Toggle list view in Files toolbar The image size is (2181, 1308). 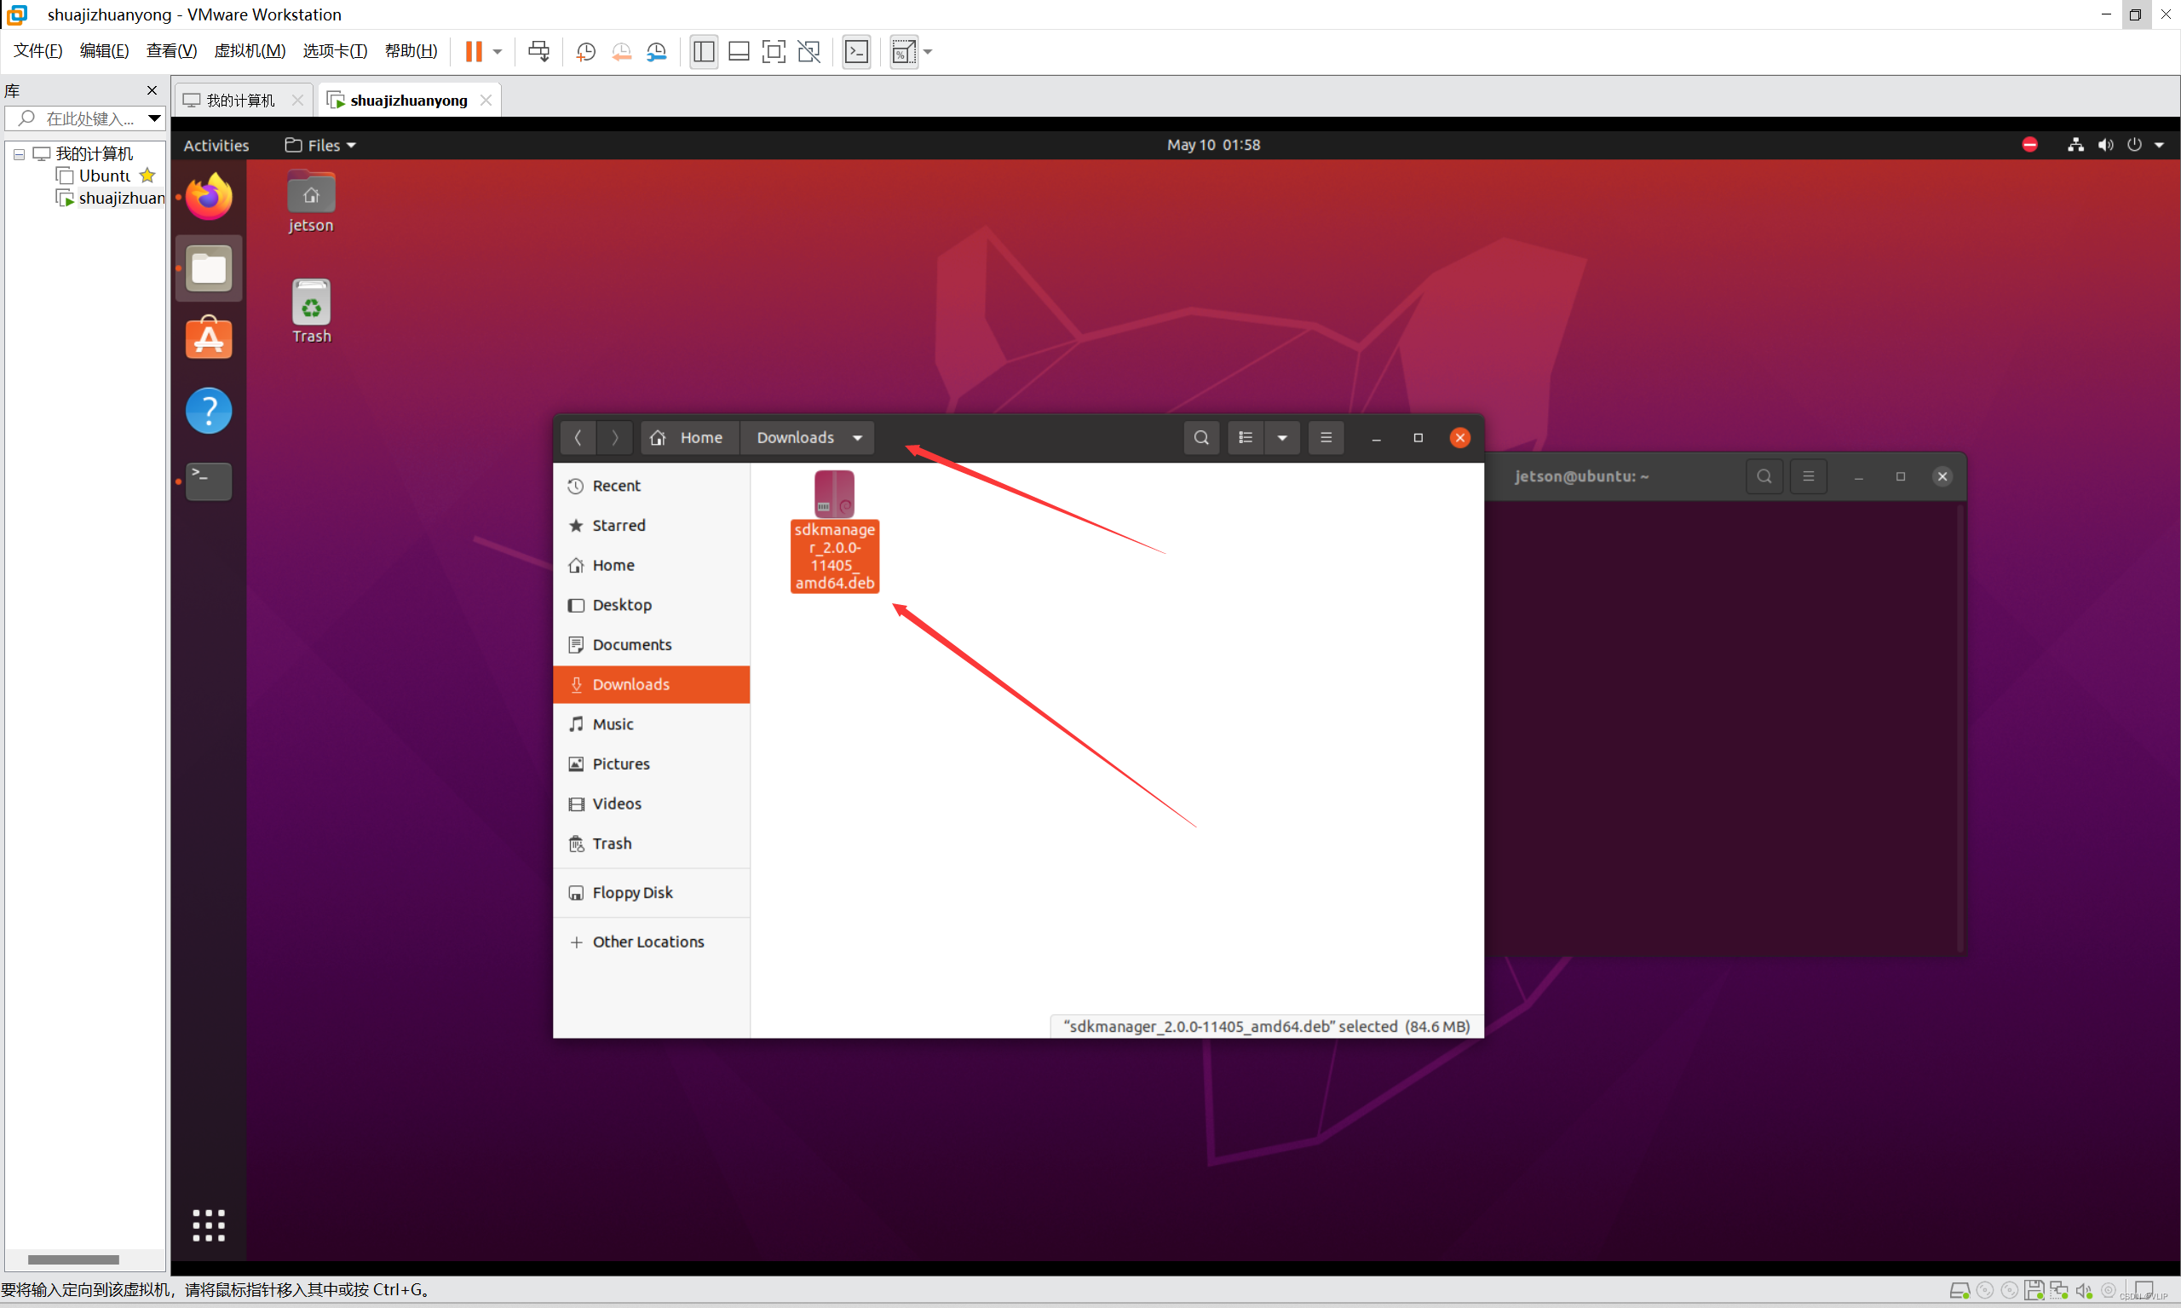coord(1246,437)
